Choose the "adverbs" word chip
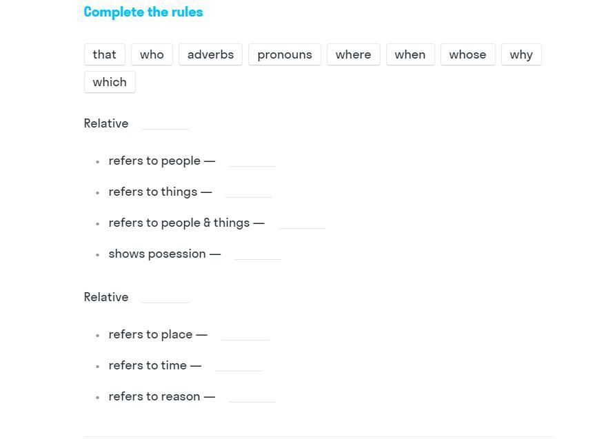595x439 pixels. (210, 54)
